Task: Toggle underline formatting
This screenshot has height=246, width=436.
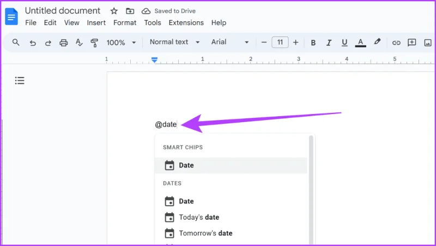Action: point(344,43)
